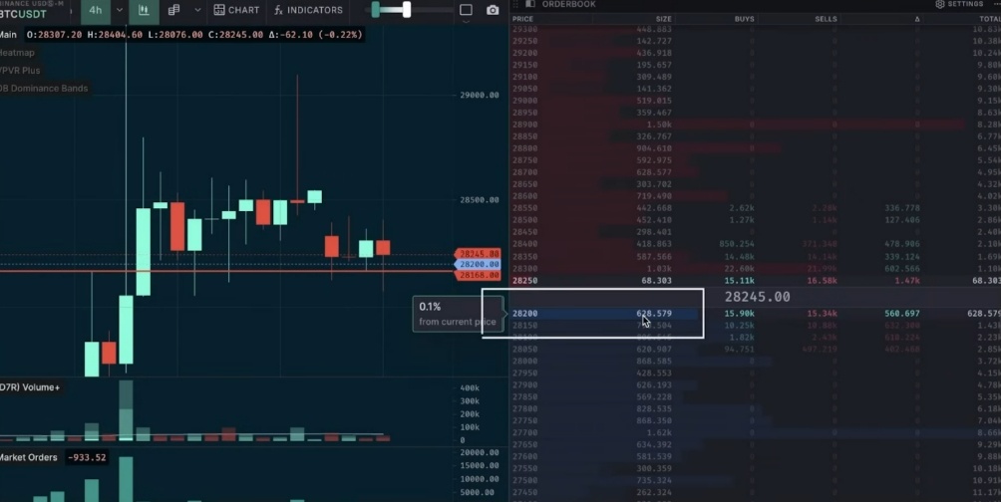
Task: Click the tallest volume bar in Volume+ pane
Action: (x=126, y=410)
